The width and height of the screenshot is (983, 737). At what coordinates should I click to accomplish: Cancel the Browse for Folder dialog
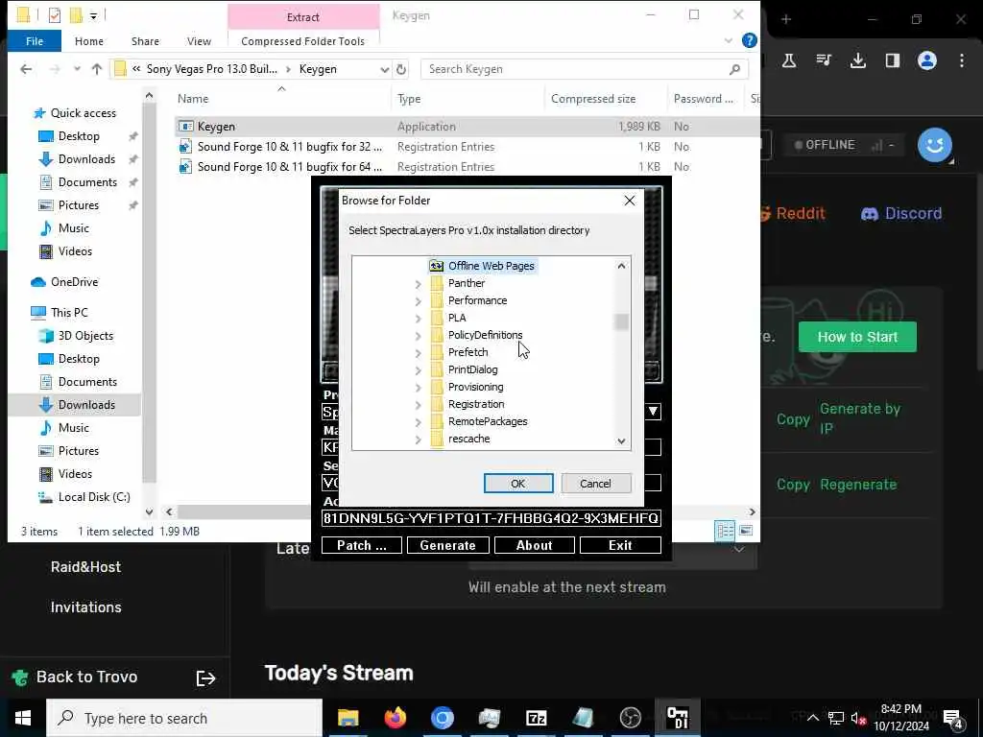click(595, 484)
